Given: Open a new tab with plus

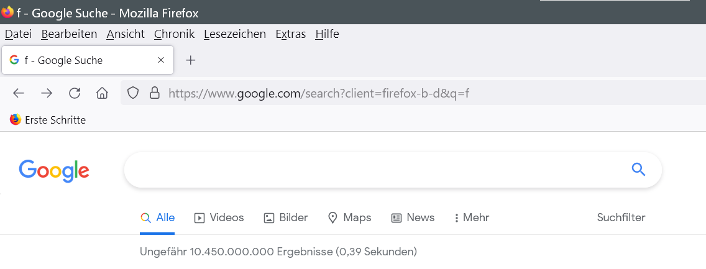Looking at the screenshot, I should point(191,60).
